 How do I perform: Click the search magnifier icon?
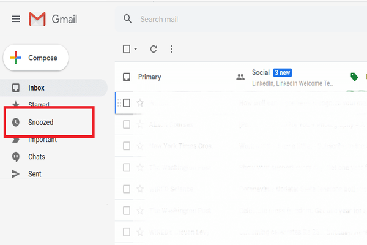[x=128, y=19]
